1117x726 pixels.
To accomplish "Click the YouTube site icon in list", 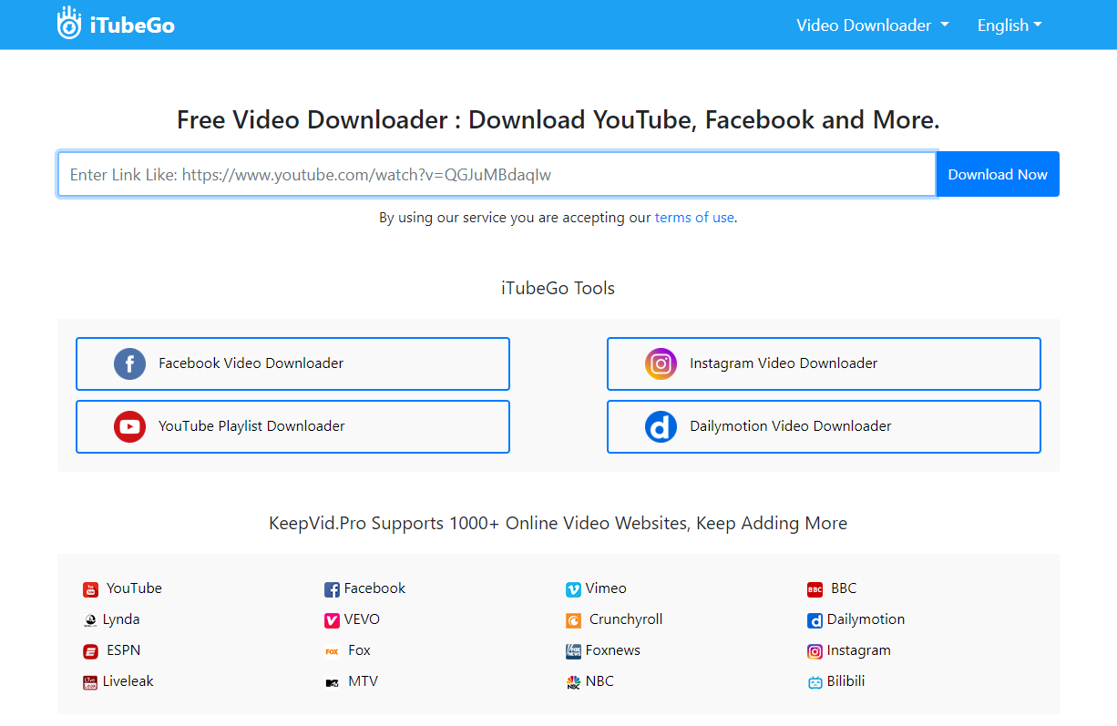I will (90, 589).
